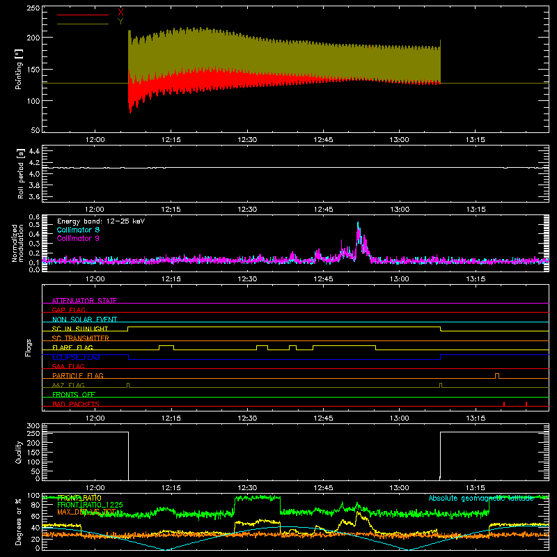557x557 pixels.
Task: Click the 250 tick on Pointing axis
Action: point(33,8)
